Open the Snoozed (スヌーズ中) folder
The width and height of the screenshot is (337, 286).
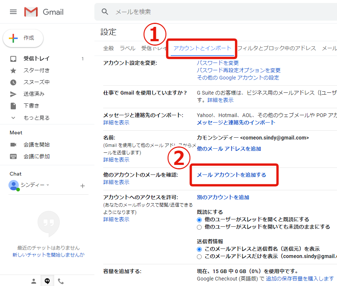[x=37, y=82]
